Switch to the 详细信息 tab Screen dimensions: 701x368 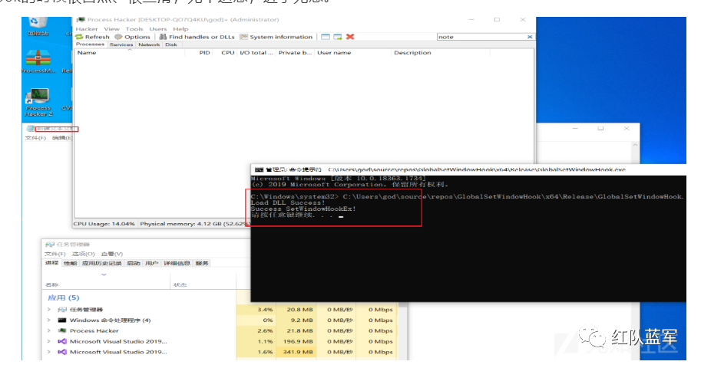(x=177, y=264)
